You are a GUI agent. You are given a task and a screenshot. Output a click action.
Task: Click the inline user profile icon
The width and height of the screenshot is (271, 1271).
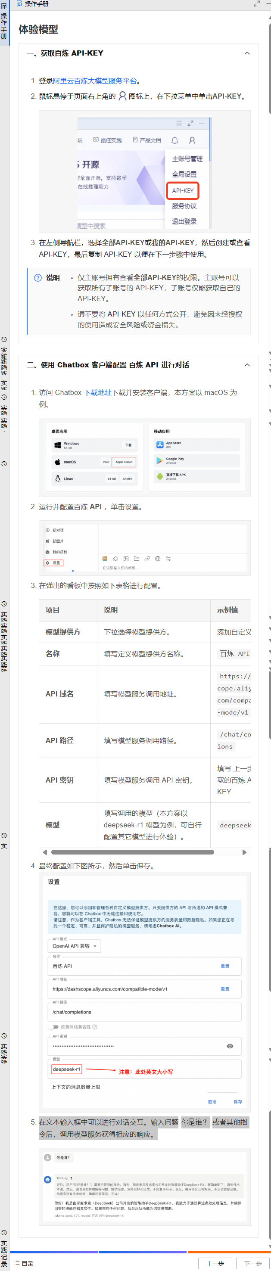(x=122, y=96)
